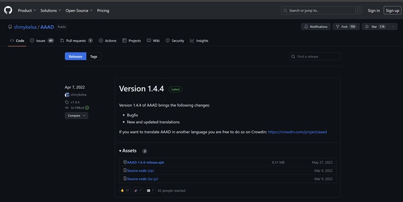403x202 pixels.
Task: Switch to the Code tab
Action: (17, 41)
